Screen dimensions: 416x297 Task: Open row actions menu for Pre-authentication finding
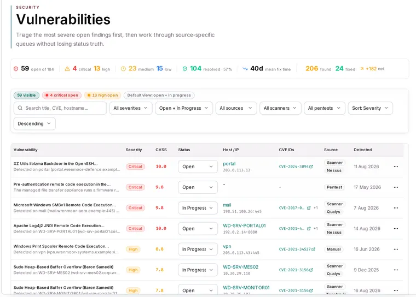[x=396, y=187]
